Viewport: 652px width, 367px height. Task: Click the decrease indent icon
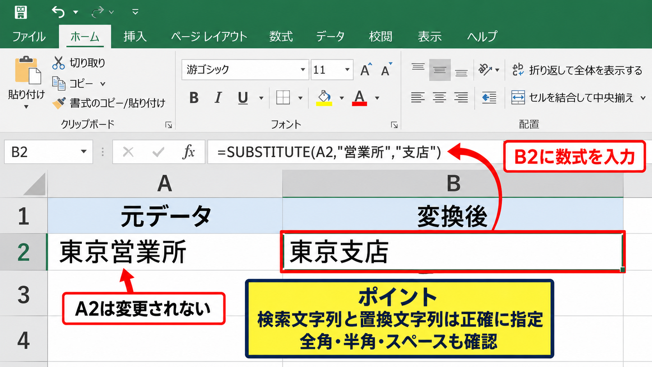[489, 98]
